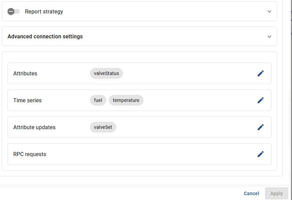Expand the Report strategy panel chevron
This screenshot has height=200, width=292.
point(270,11)
